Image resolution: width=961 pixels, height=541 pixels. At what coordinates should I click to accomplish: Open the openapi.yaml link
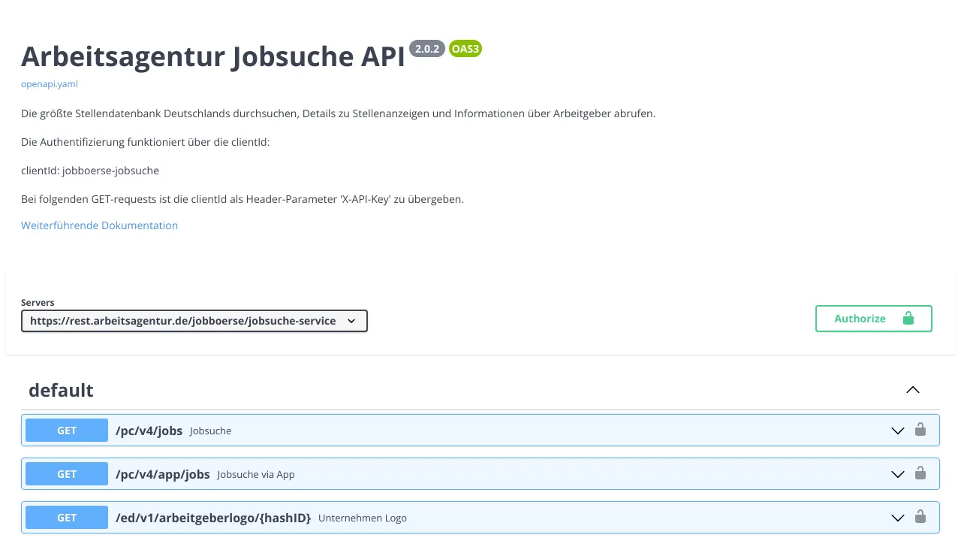50,84
